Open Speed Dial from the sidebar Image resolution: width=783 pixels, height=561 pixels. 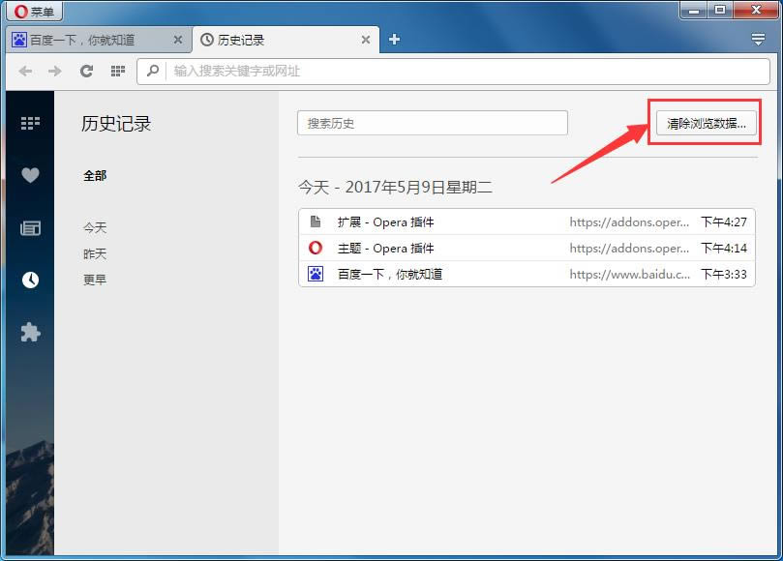point(30,123)
